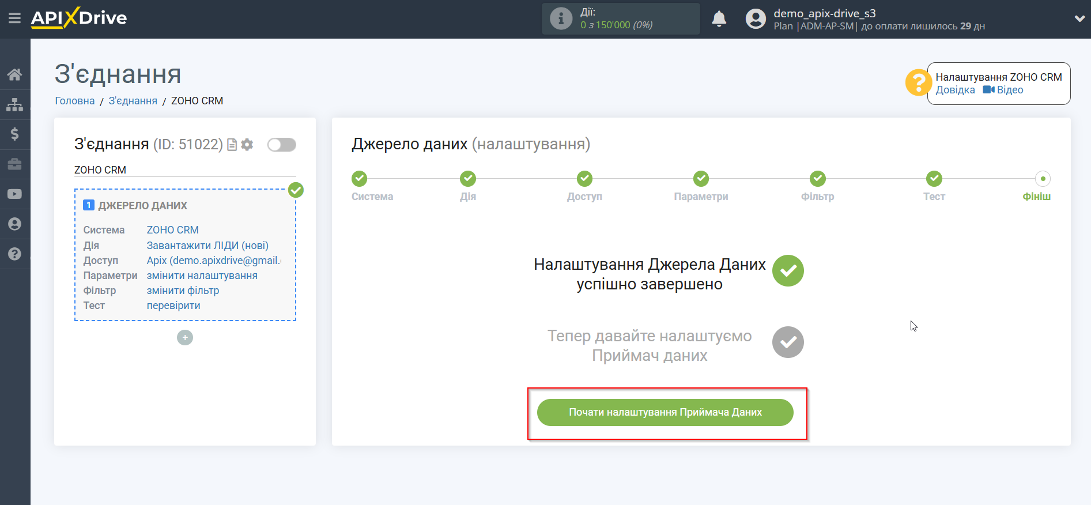The image size is (1091, 505).
Task: Go to Головна breadcrumb
Action: tap(75, 101)
